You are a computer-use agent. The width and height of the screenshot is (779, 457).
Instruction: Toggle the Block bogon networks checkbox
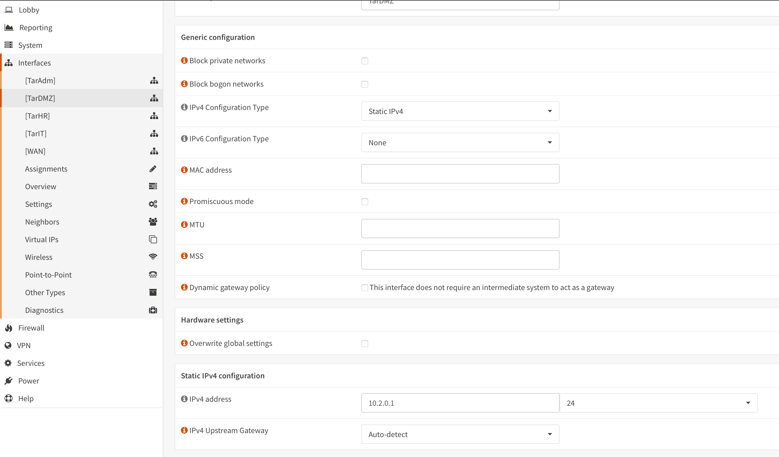[364, 84]
